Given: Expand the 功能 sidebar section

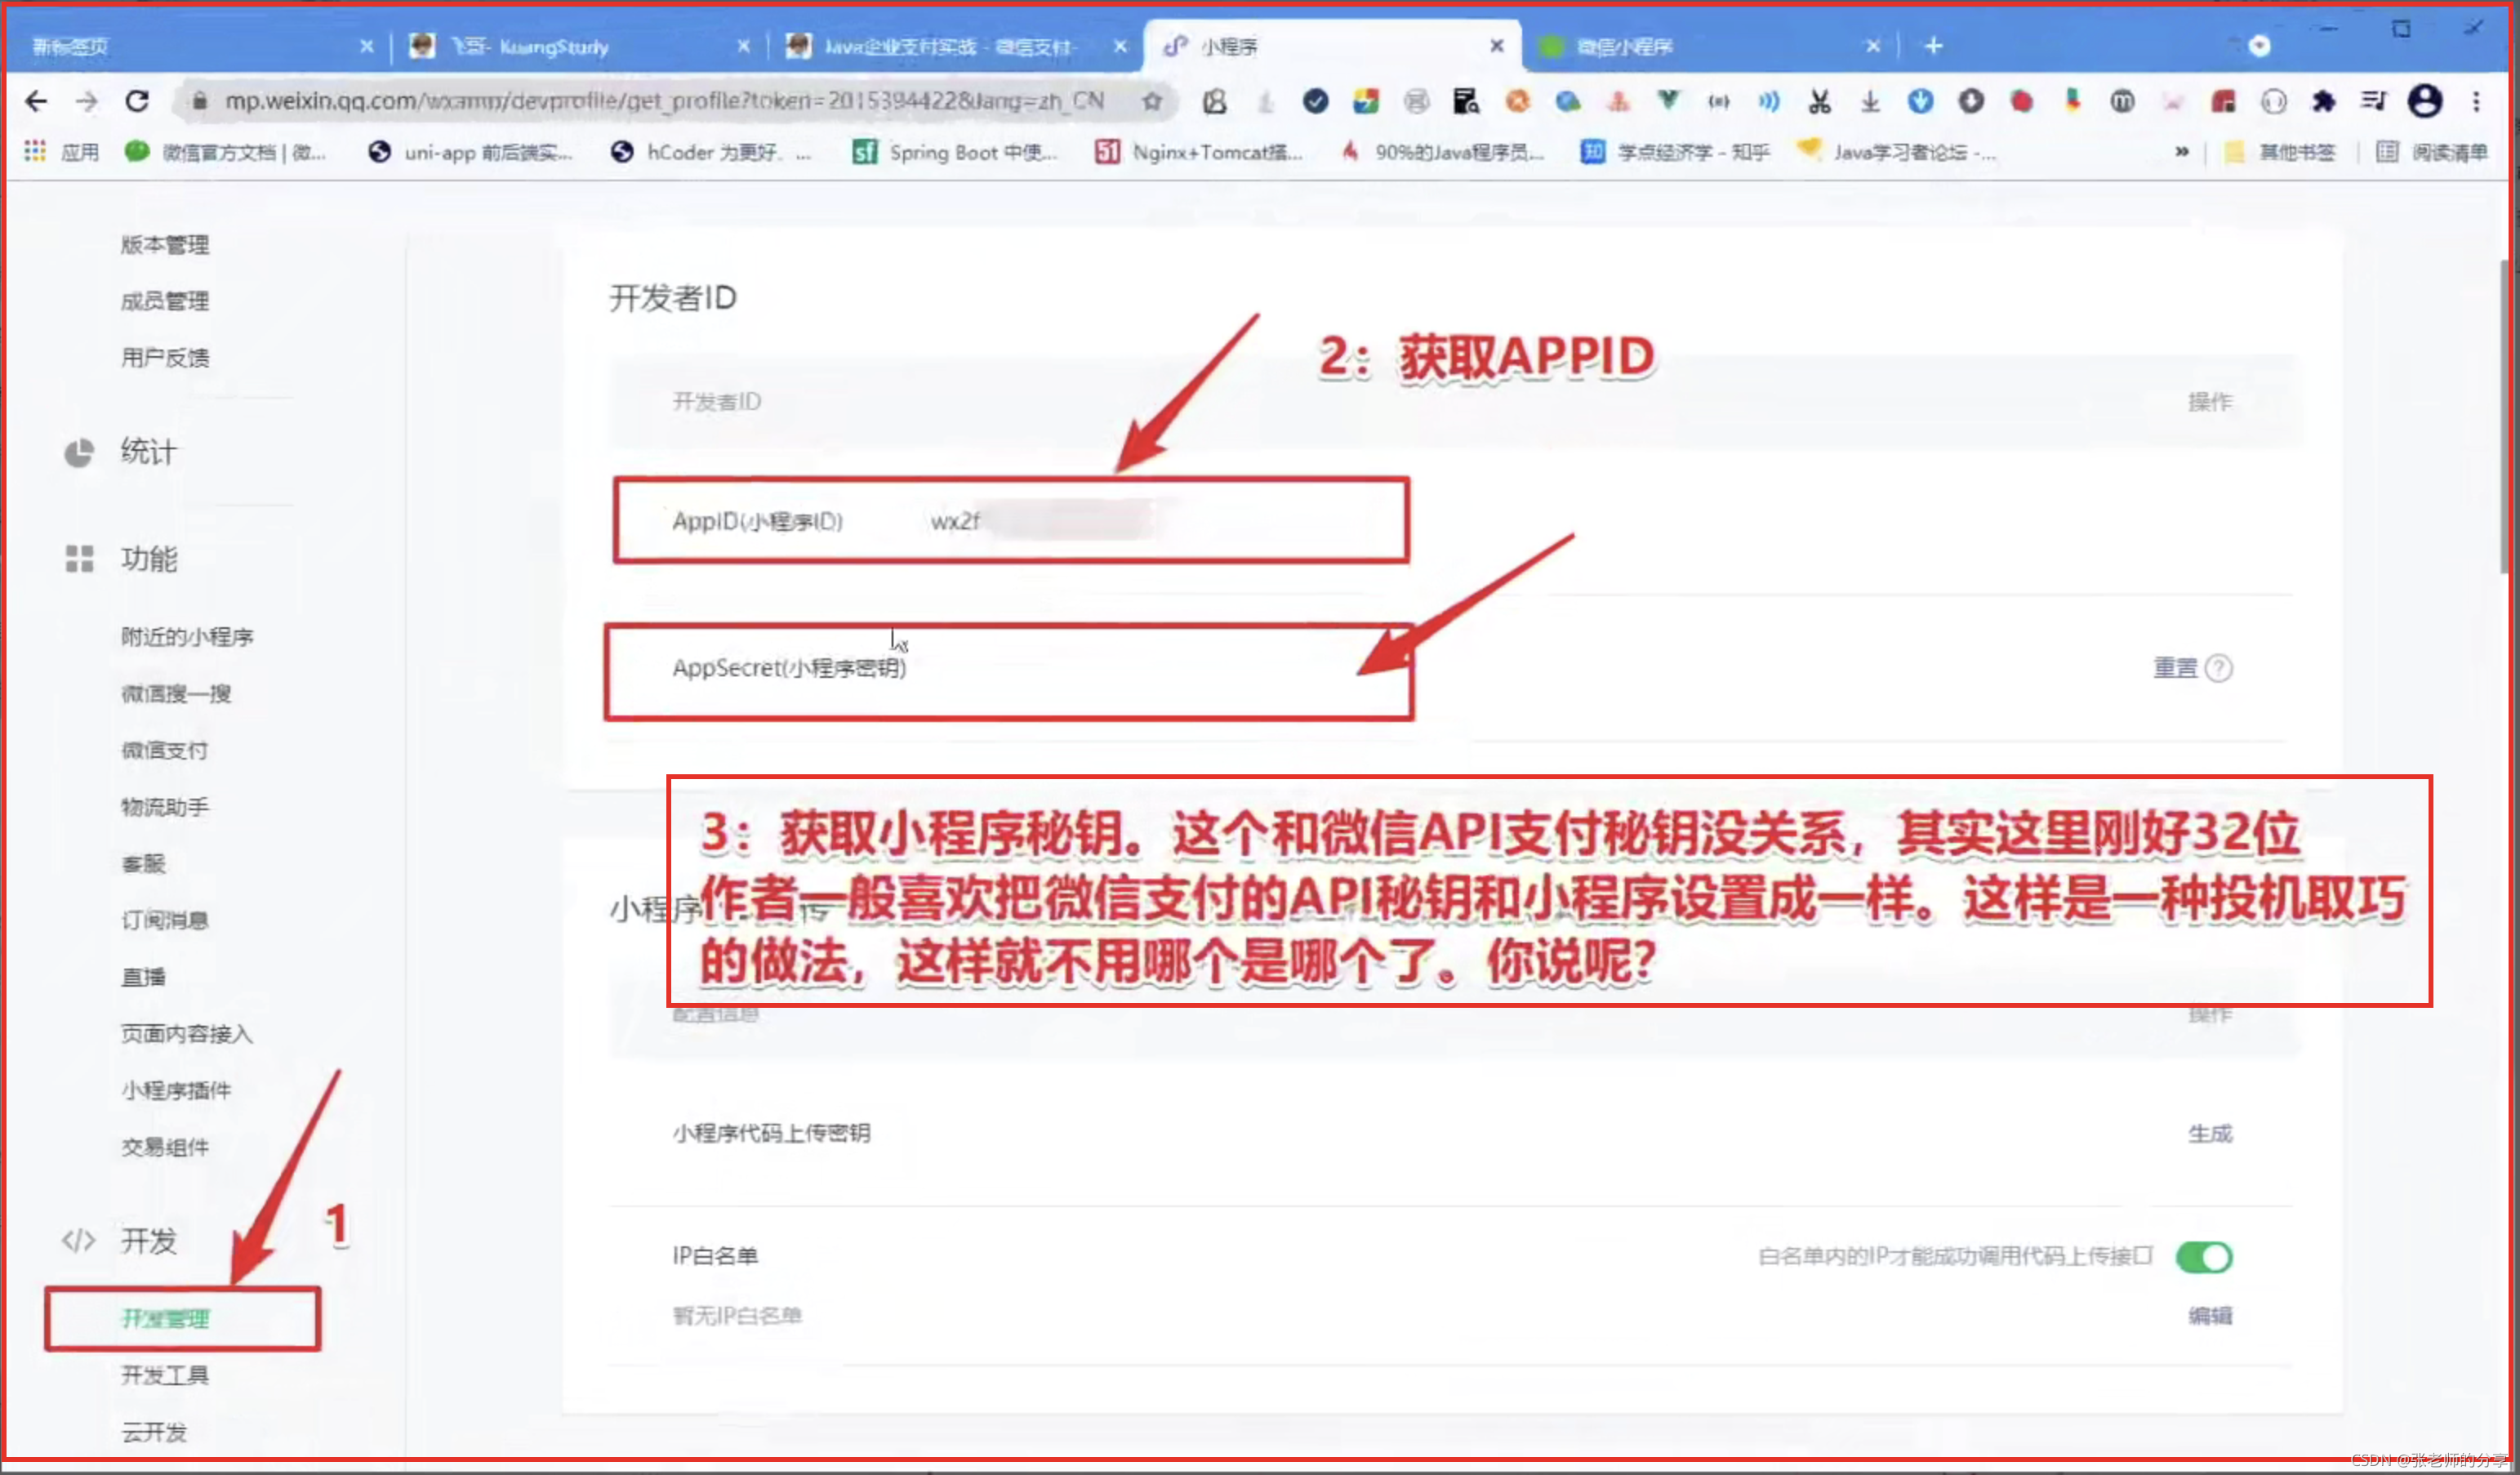Looking at the screenshot, I should point(149,559).
